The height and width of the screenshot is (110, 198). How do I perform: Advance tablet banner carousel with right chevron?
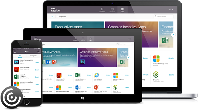click(x=128, y=58)
